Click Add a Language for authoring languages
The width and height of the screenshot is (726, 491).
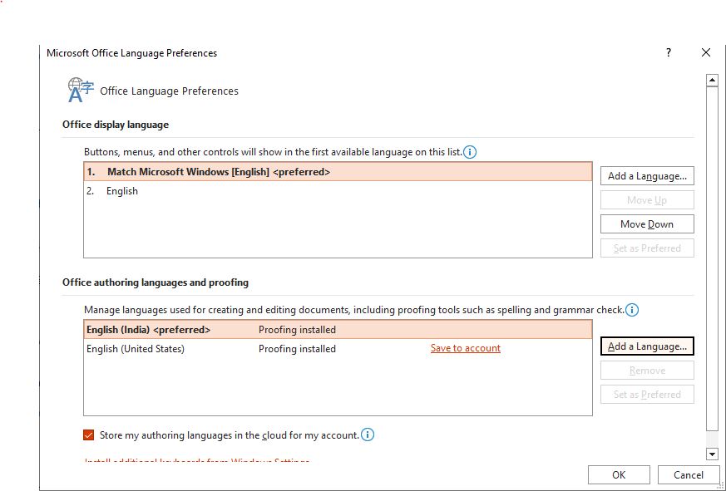pyautogui.click(x=647, y=346)
